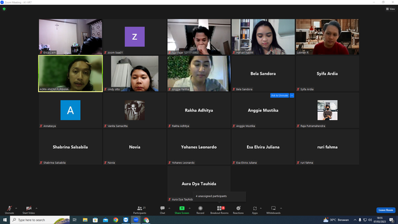398x224 pixels.
Task: Open Breakout Rooms
Action: [220, 210]
